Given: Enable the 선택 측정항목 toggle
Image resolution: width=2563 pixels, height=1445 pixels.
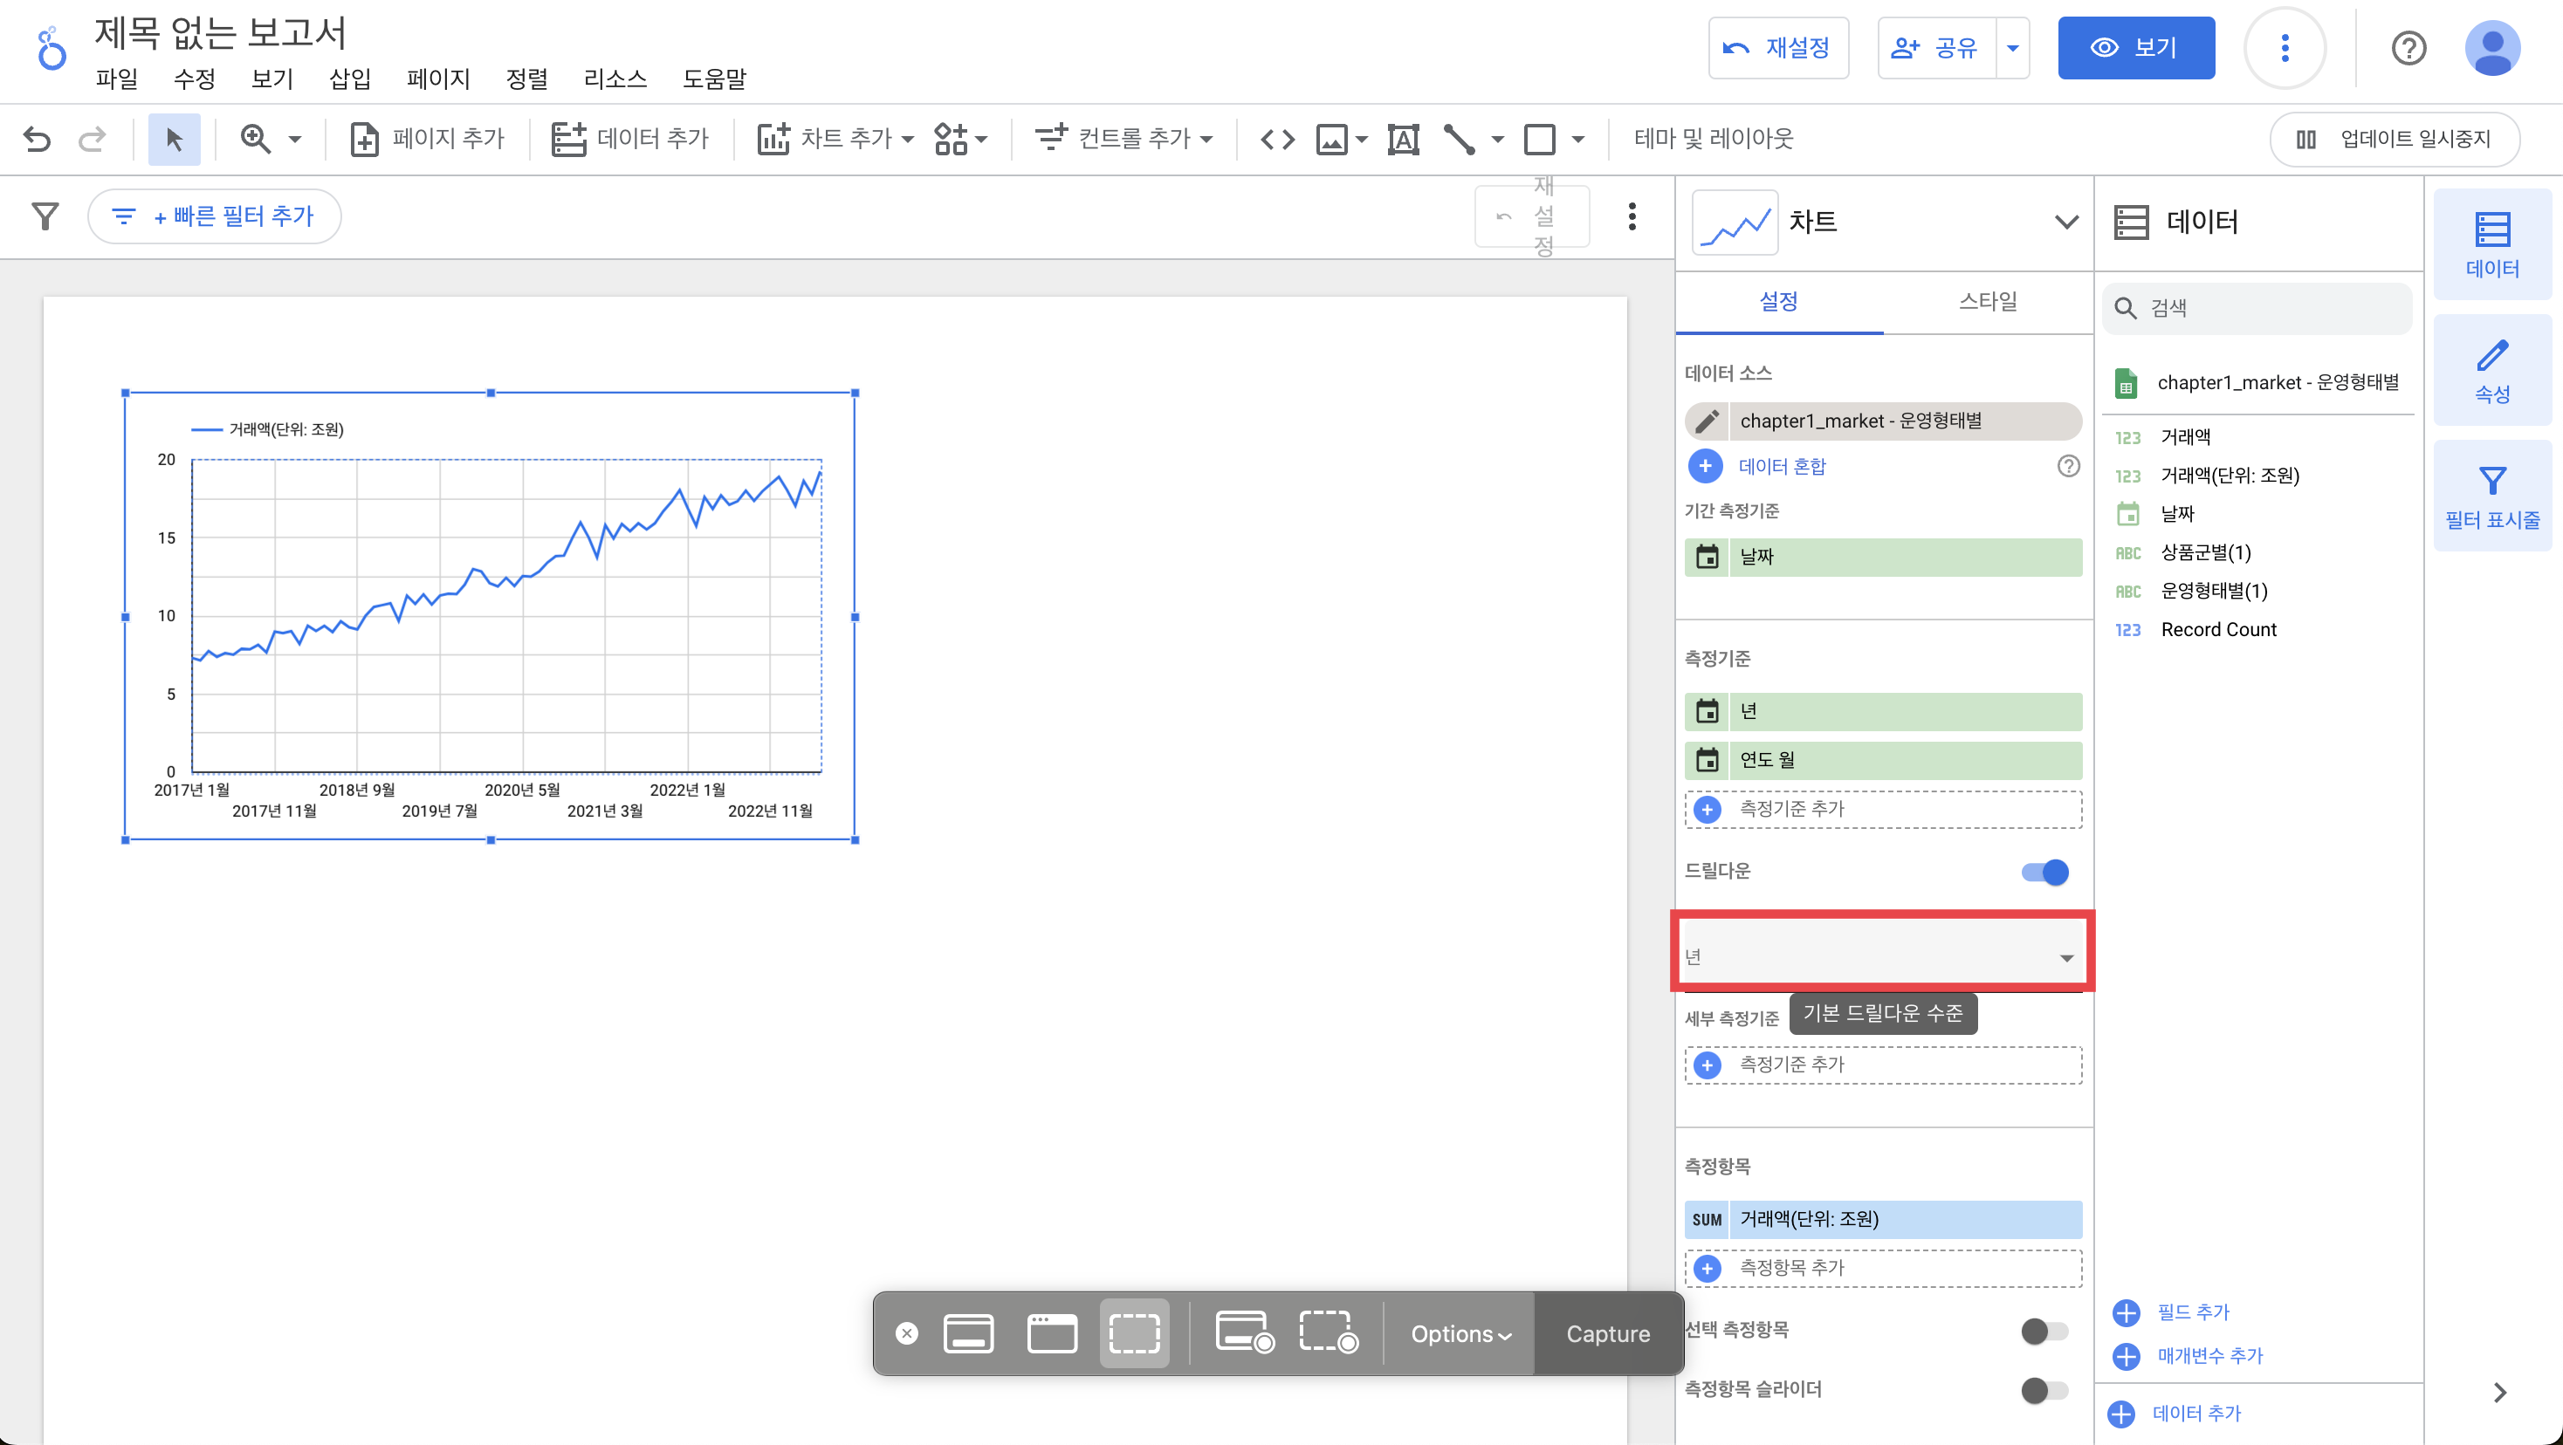Looking at the screenshot, I should pyautogui.click(x=2044, y=1330).
